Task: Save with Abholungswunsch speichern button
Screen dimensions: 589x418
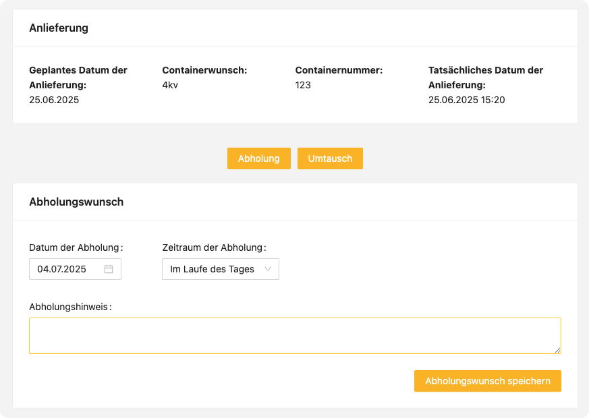Action: pyautogui.click(x=488, y=381)
